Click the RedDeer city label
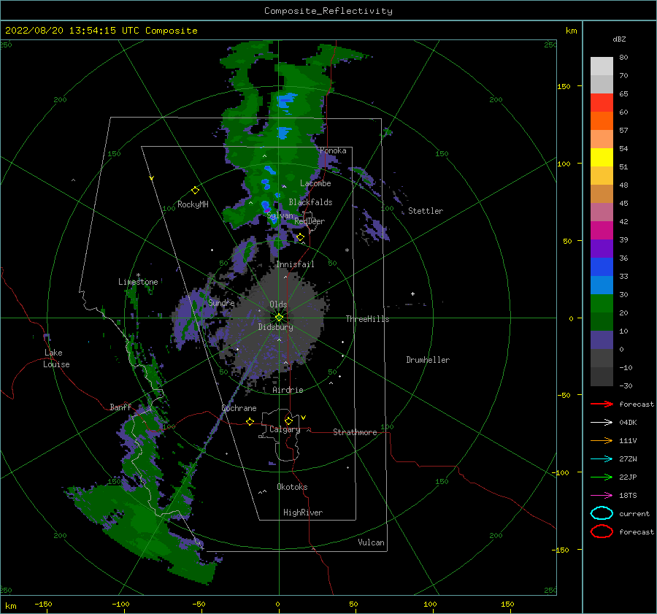Screen dimensions: 657x614 pos(310,221)
